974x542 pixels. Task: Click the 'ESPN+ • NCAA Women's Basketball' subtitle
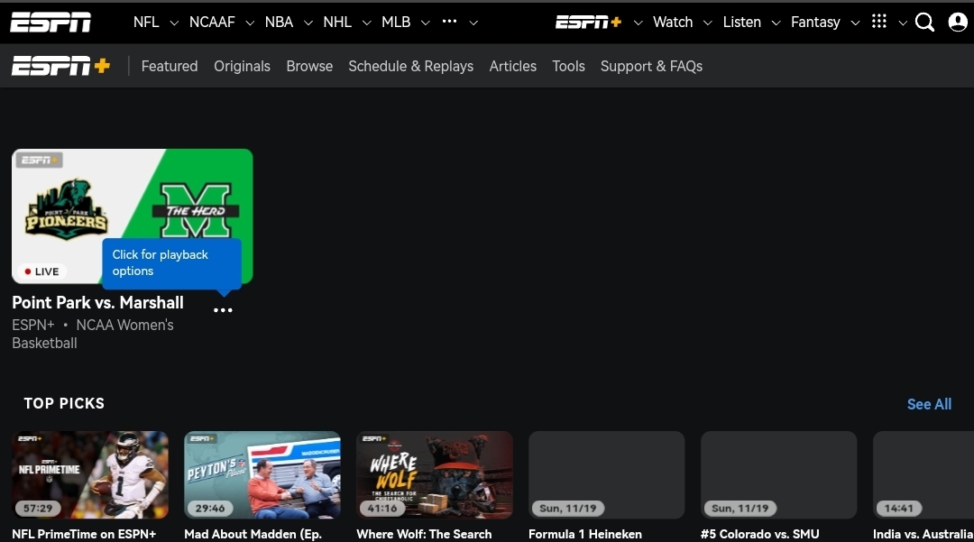(x=93, y=334)
